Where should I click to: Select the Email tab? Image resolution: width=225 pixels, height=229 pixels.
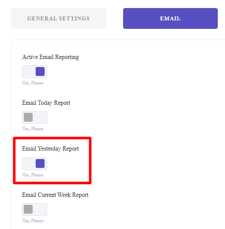pyautogui.click(x=170, y=18)
